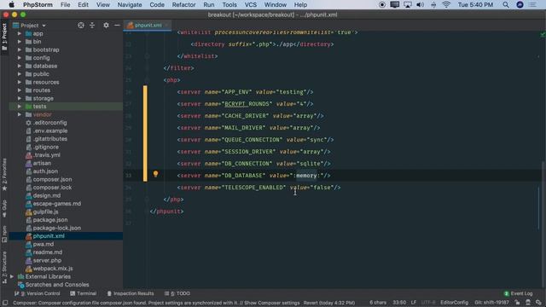
Task: Expand the public folder
Action: 20,74
